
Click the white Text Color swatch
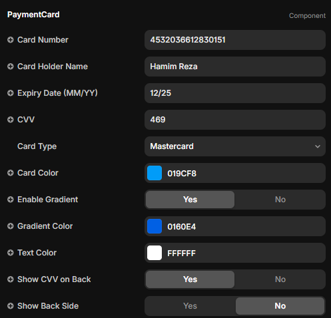155,253
